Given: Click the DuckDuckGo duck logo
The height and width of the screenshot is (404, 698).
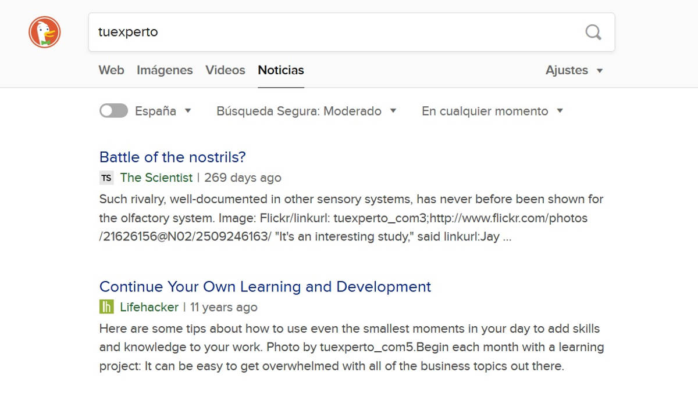Looking at the screenshot, I should [x=45, y=32].
